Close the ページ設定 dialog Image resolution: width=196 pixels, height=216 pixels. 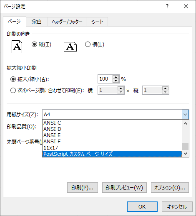pyautogui.click(x=186, y=6)
